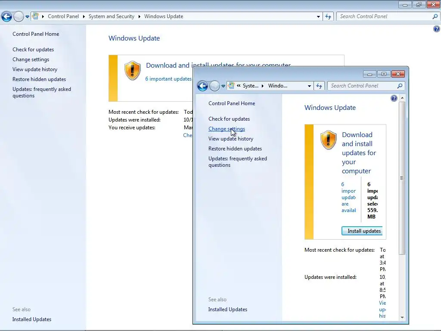
Task: Minimize the background window
Action: (405, 4)
